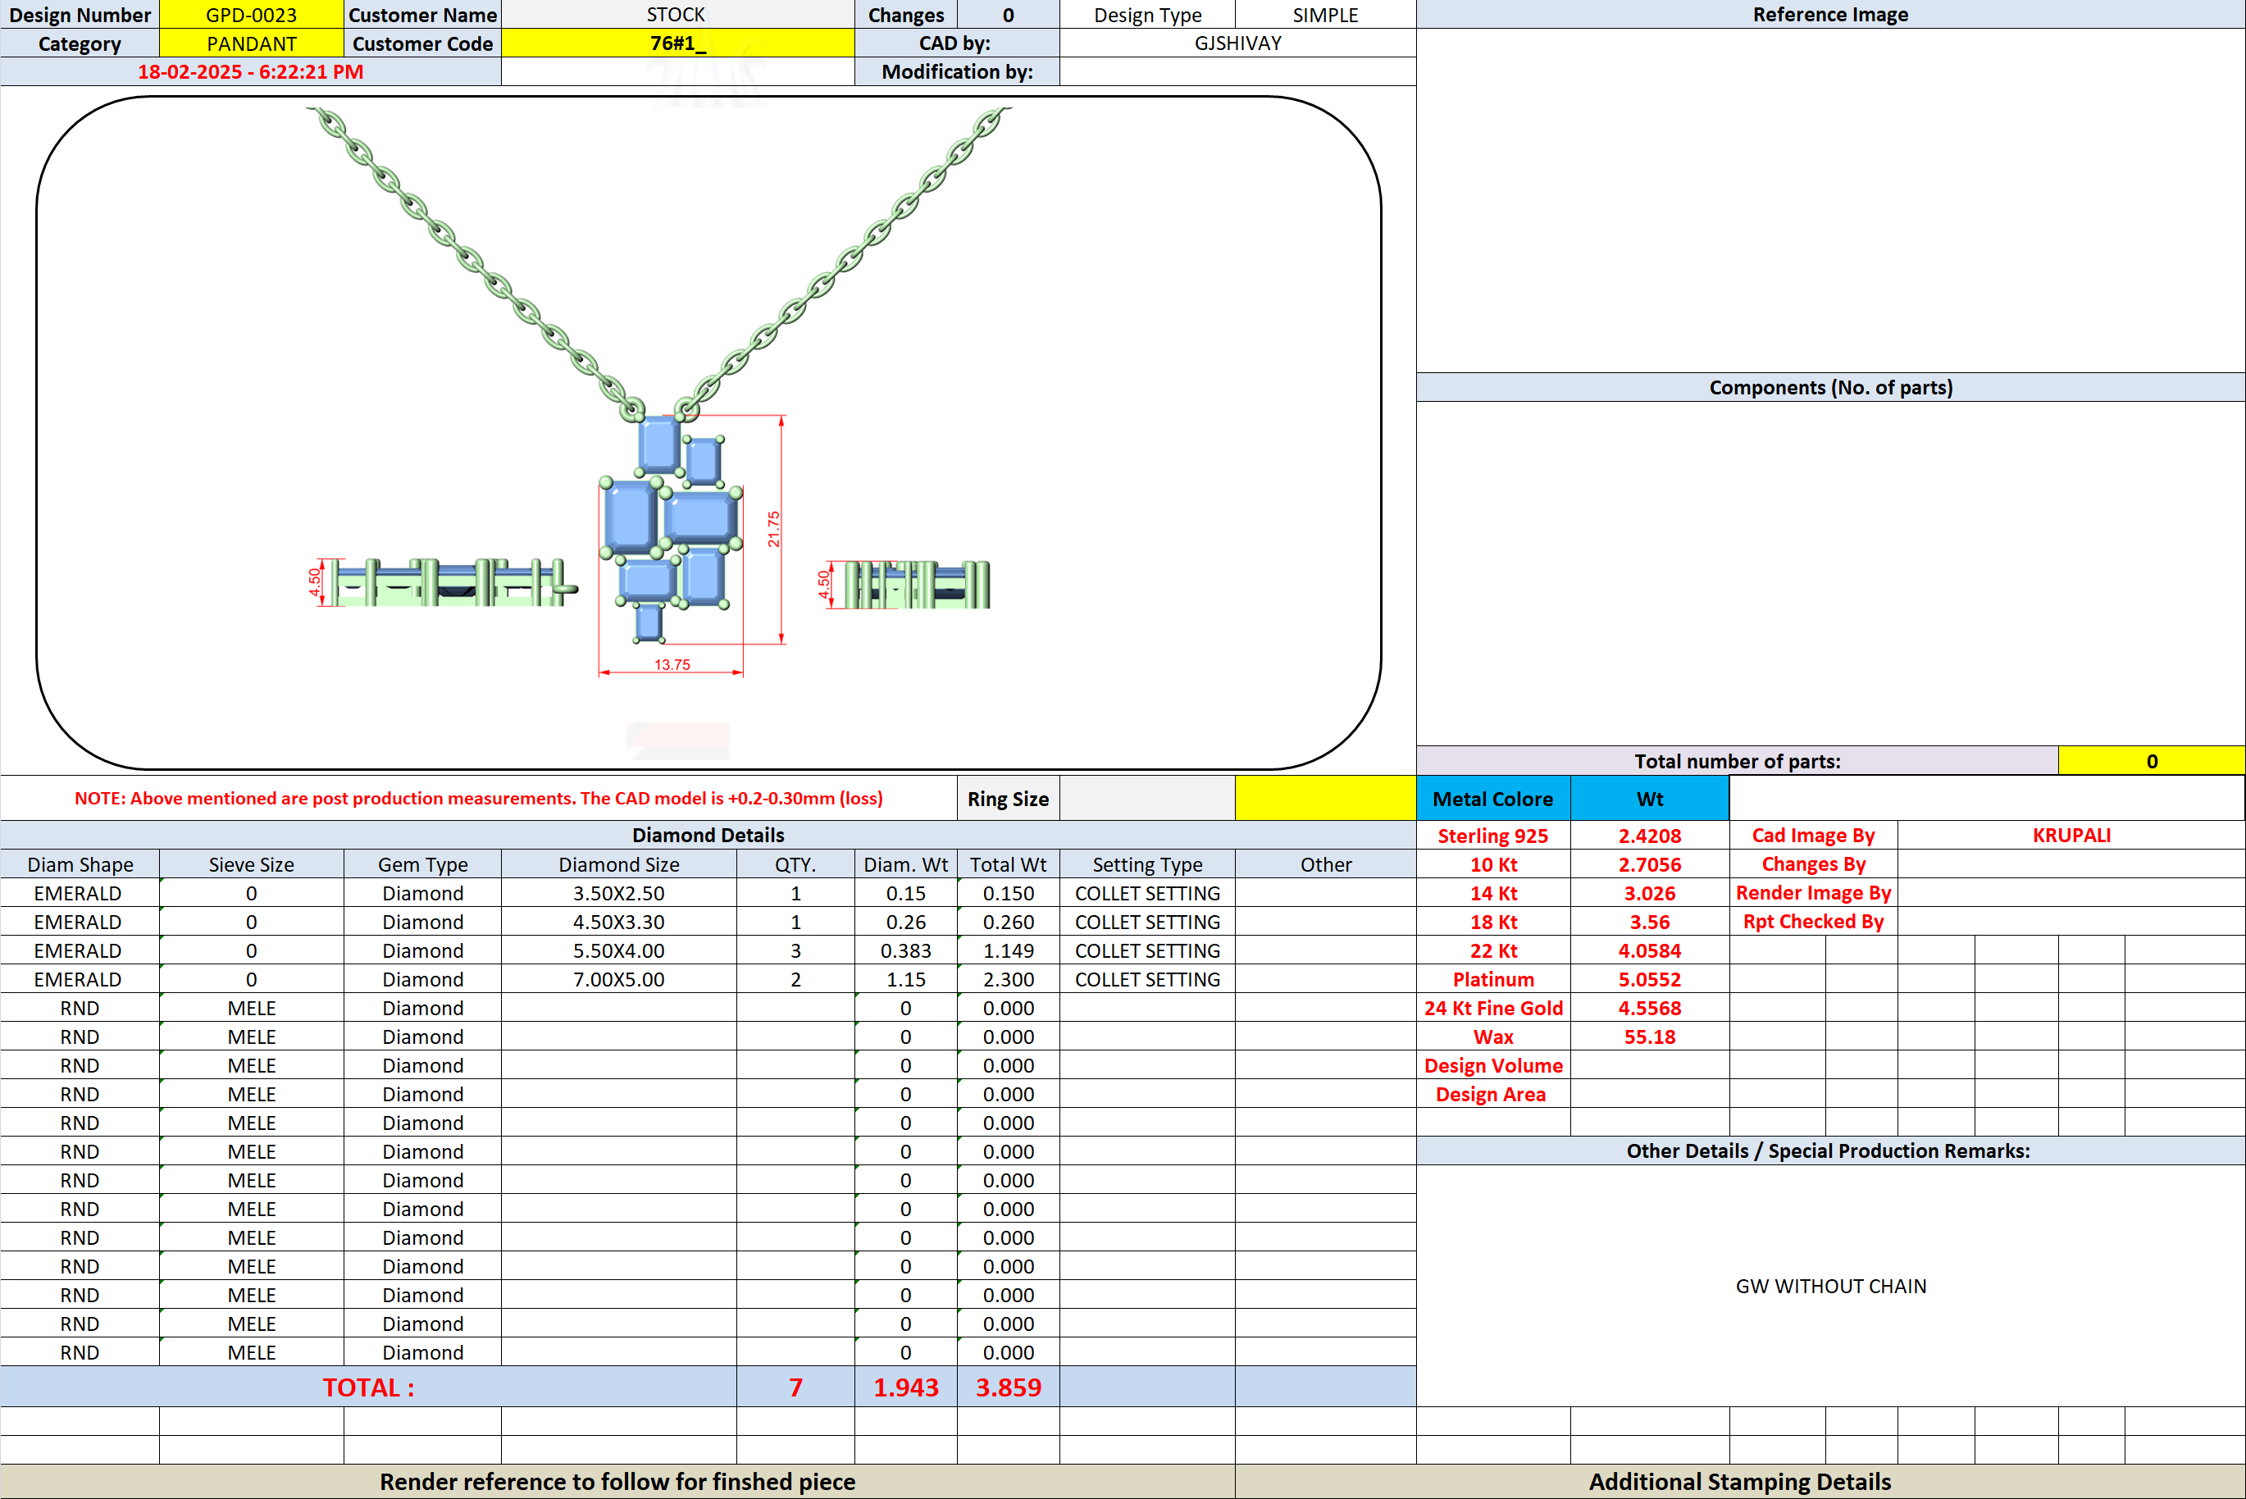2246x1499 pixels.
Task: Select diamond size 3.50X2.50 cell
Action: [x=618, y=893]
